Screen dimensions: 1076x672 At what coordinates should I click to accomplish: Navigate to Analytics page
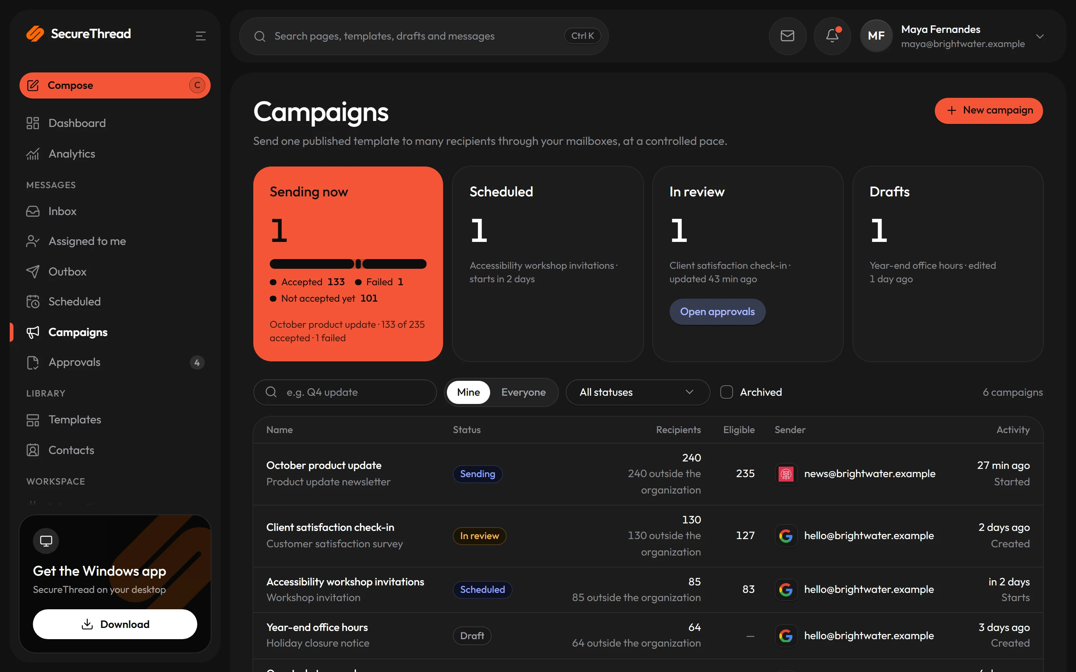coord(115,154)
